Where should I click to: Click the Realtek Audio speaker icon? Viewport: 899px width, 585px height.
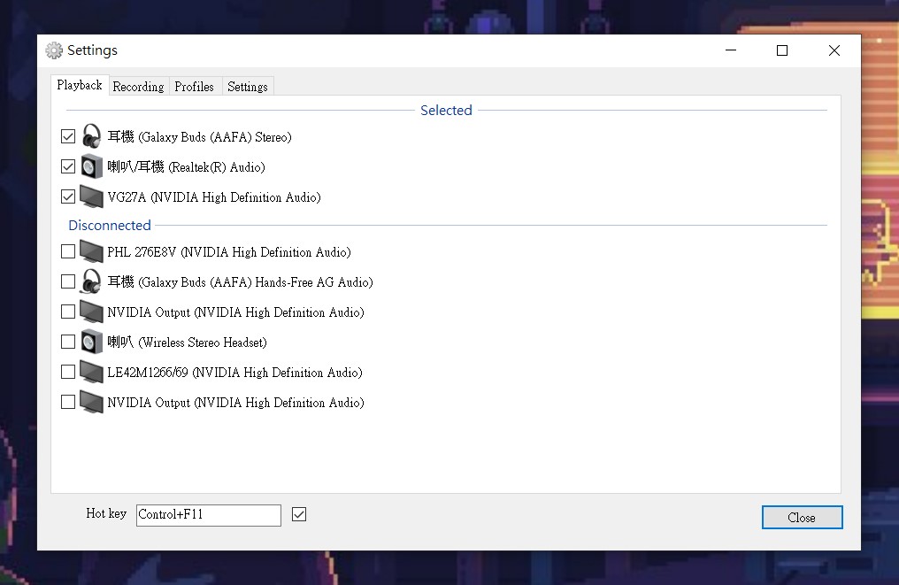point(91,166)
